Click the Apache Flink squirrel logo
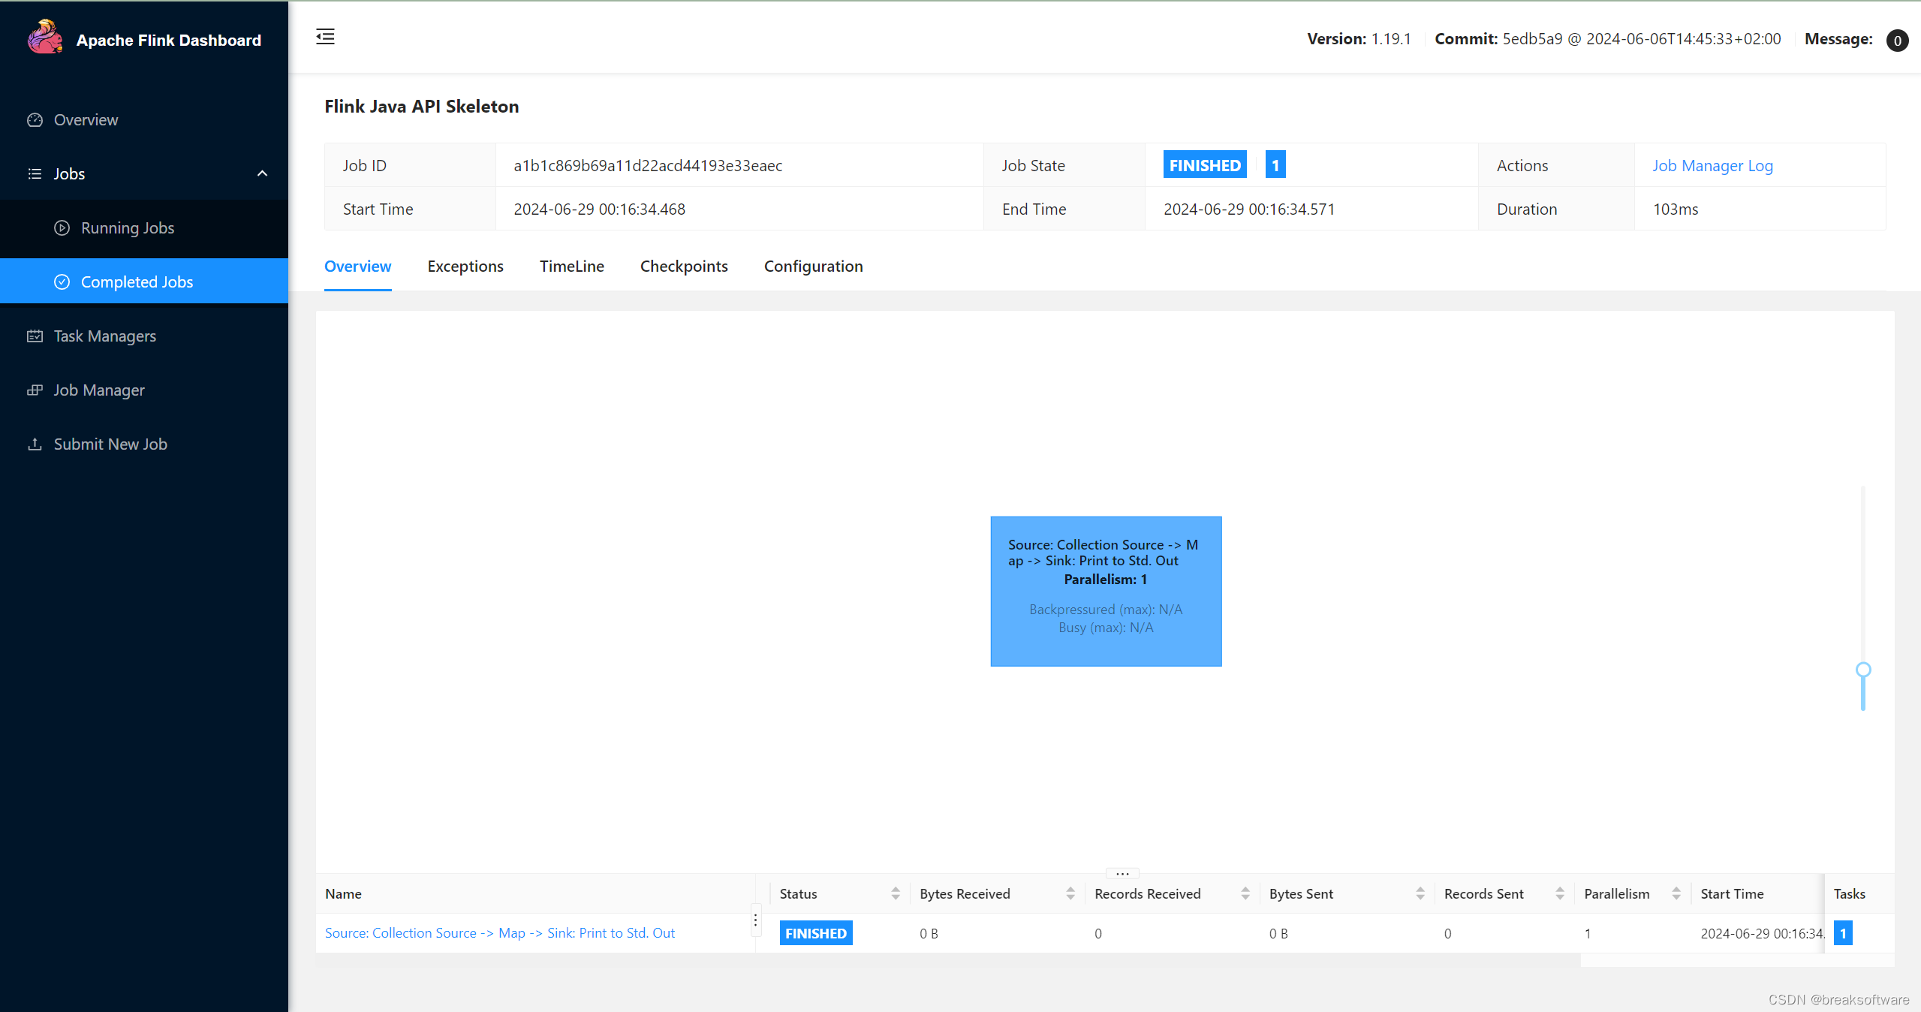 [44, 35]
